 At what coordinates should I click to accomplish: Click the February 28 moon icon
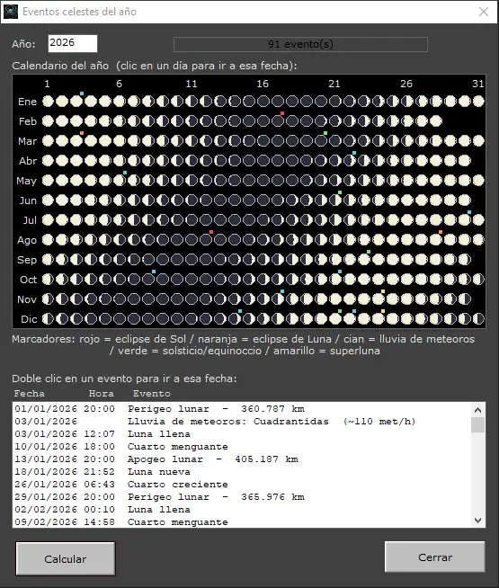pyautogui.click(x=436, y=121)
